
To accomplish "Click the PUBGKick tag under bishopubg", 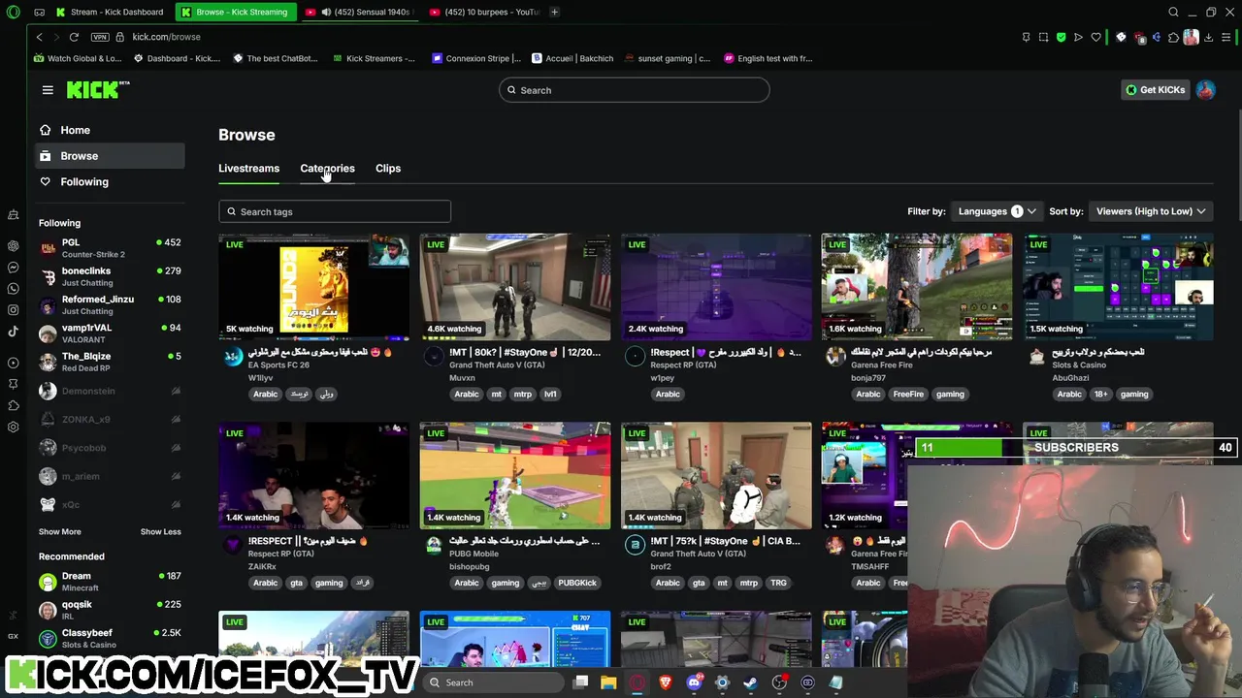I will (x=577, y=584).
